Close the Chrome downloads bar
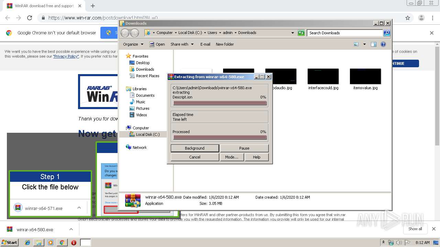Image resolution: width=440 pixels, height=247 pixels. (x=434, y=229)
